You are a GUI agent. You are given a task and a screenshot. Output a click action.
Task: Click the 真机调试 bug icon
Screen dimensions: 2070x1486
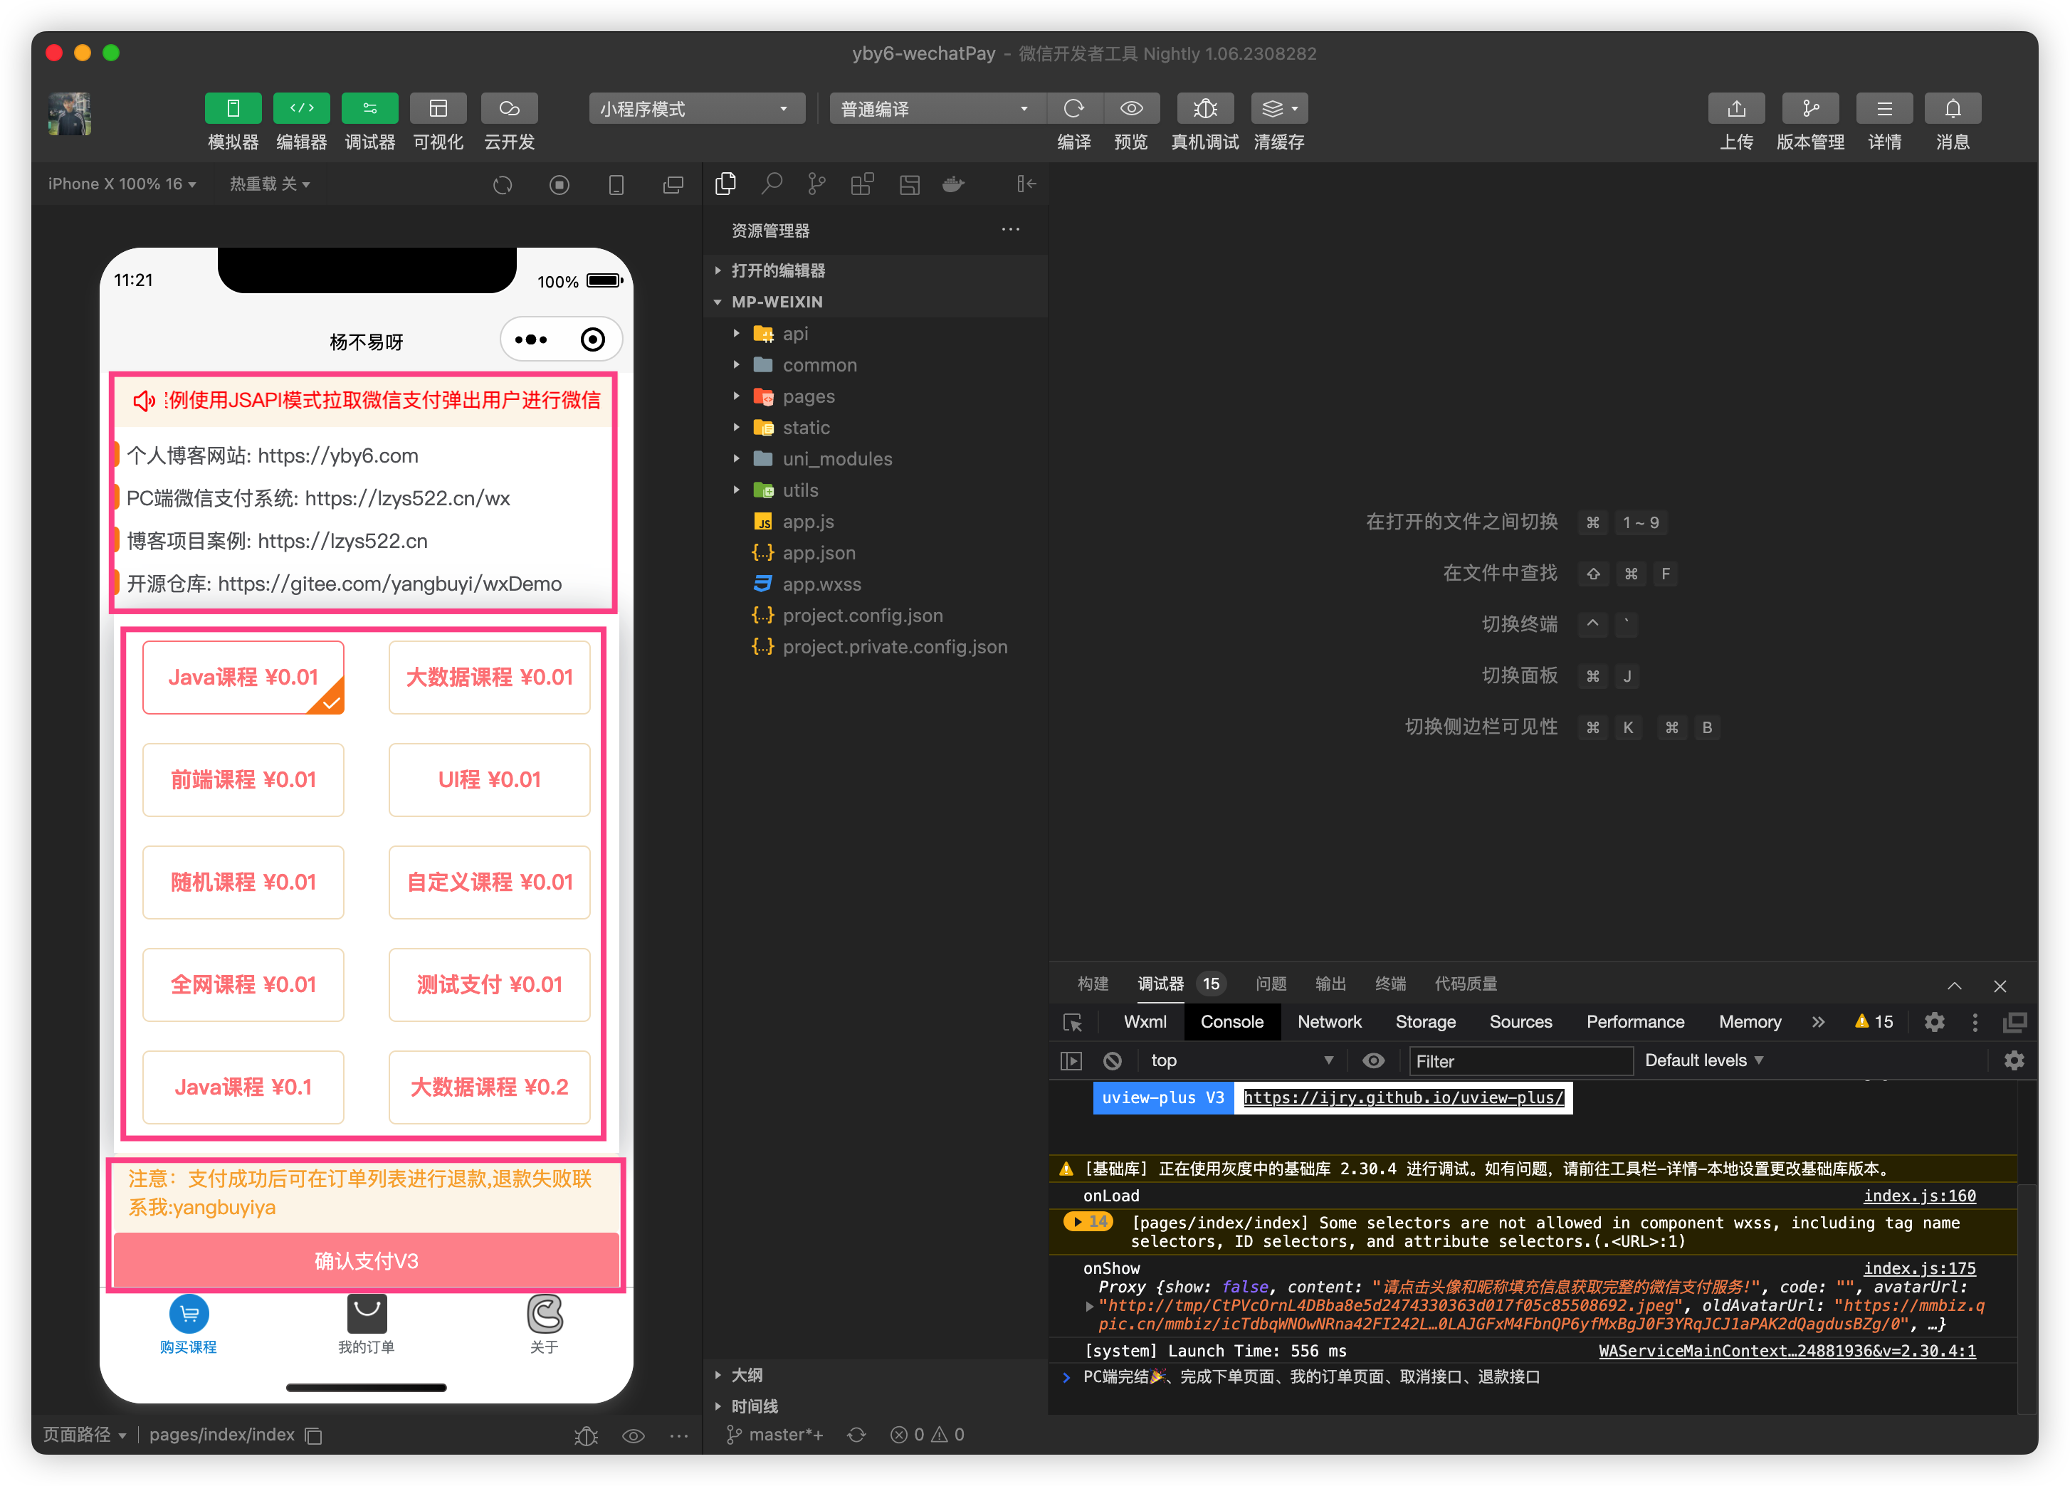1204,109
